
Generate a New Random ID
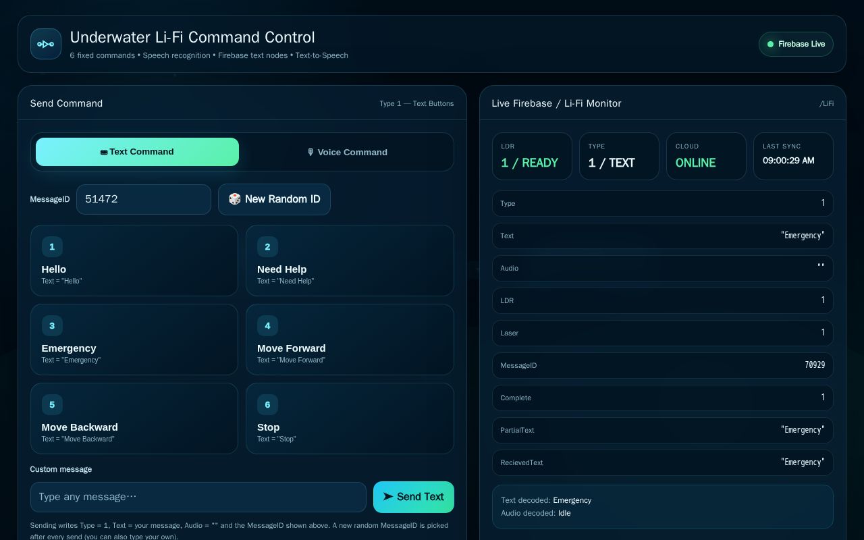pos(274,199)
